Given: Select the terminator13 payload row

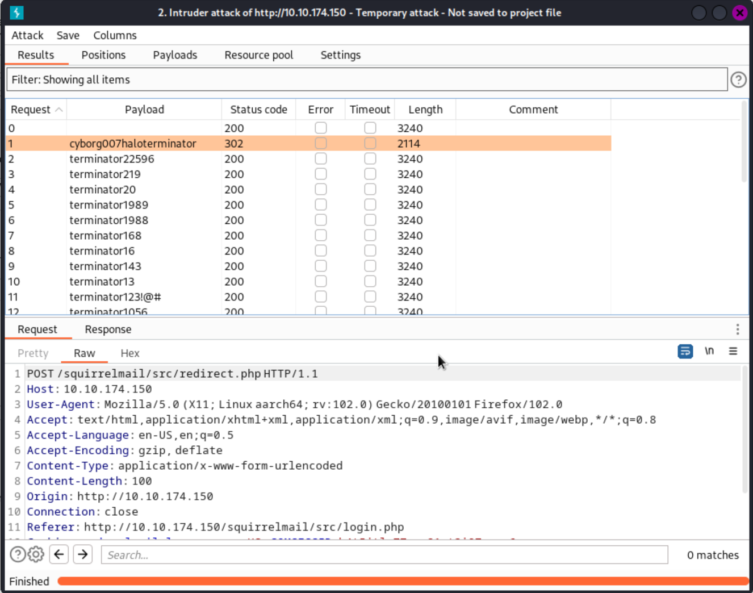Looking at the screenshot, I should (x=308, y=281).
